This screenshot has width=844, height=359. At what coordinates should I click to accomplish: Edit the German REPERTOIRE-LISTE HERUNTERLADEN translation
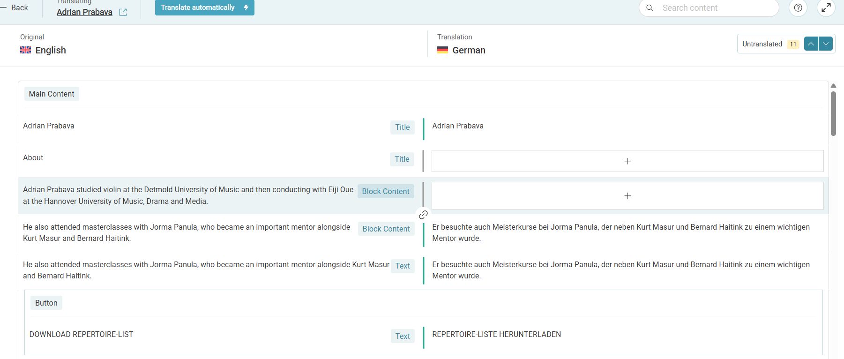(496, 335)
